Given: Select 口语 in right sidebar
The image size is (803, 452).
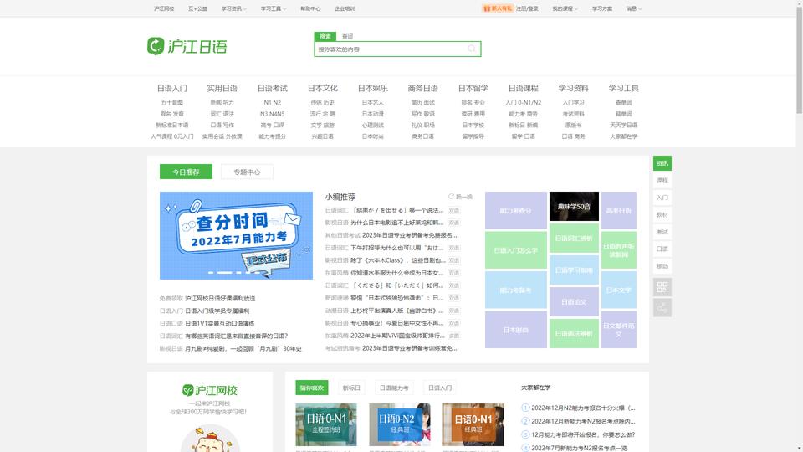Looking at the screenshot, I should 662,249.
